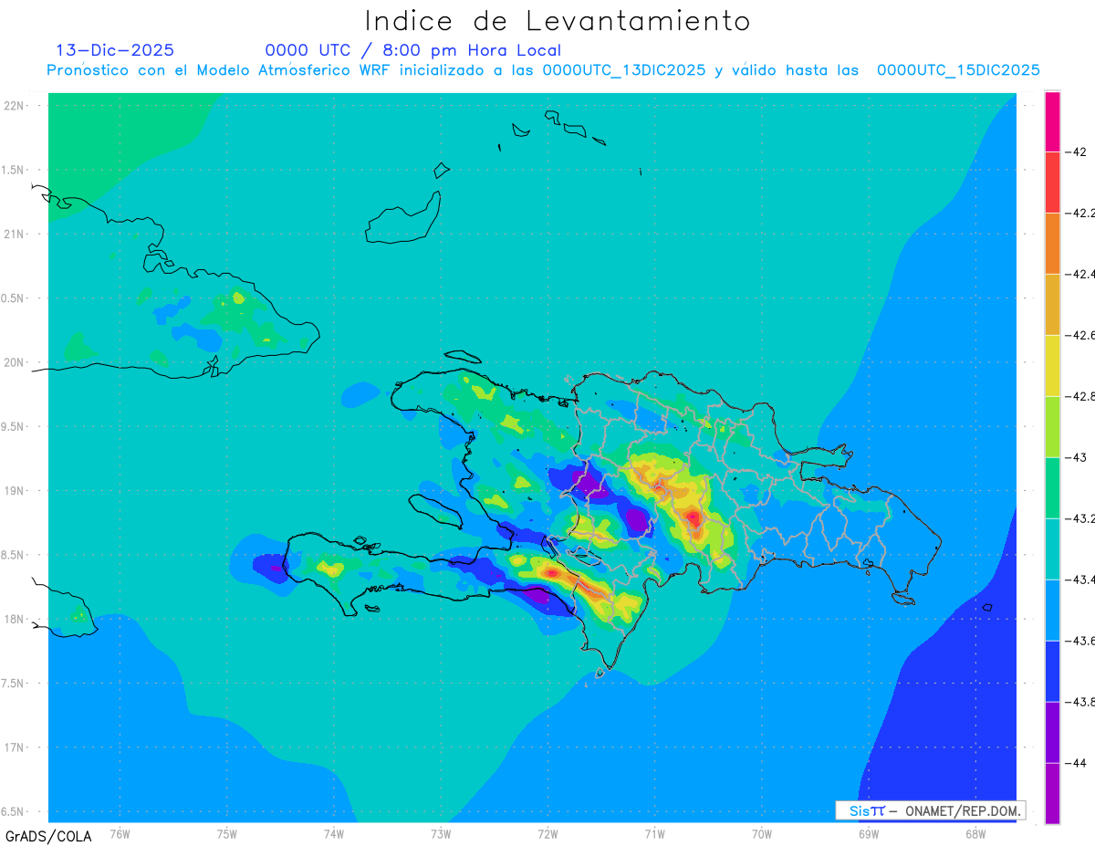Viewport: 1095px width, 846px height.
Task: Click the "0000 UTC / 8:00 pm Hora Local" text
Action: coord(413,50)
